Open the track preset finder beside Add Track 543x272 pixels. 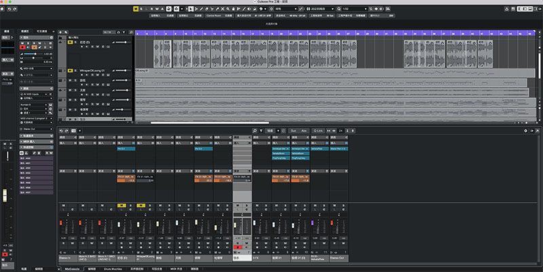[x=66, y=32]
